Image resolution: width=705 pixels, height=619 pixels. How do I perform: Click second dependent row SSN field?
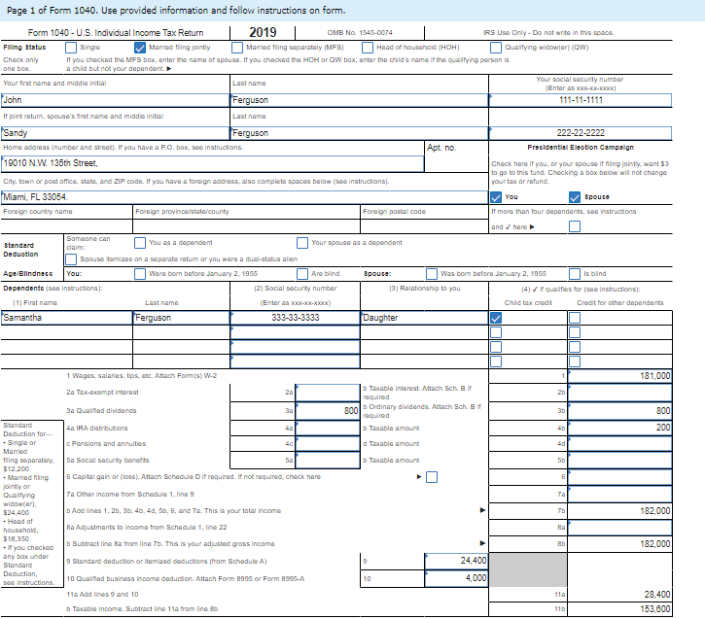(x=295, y=332)
